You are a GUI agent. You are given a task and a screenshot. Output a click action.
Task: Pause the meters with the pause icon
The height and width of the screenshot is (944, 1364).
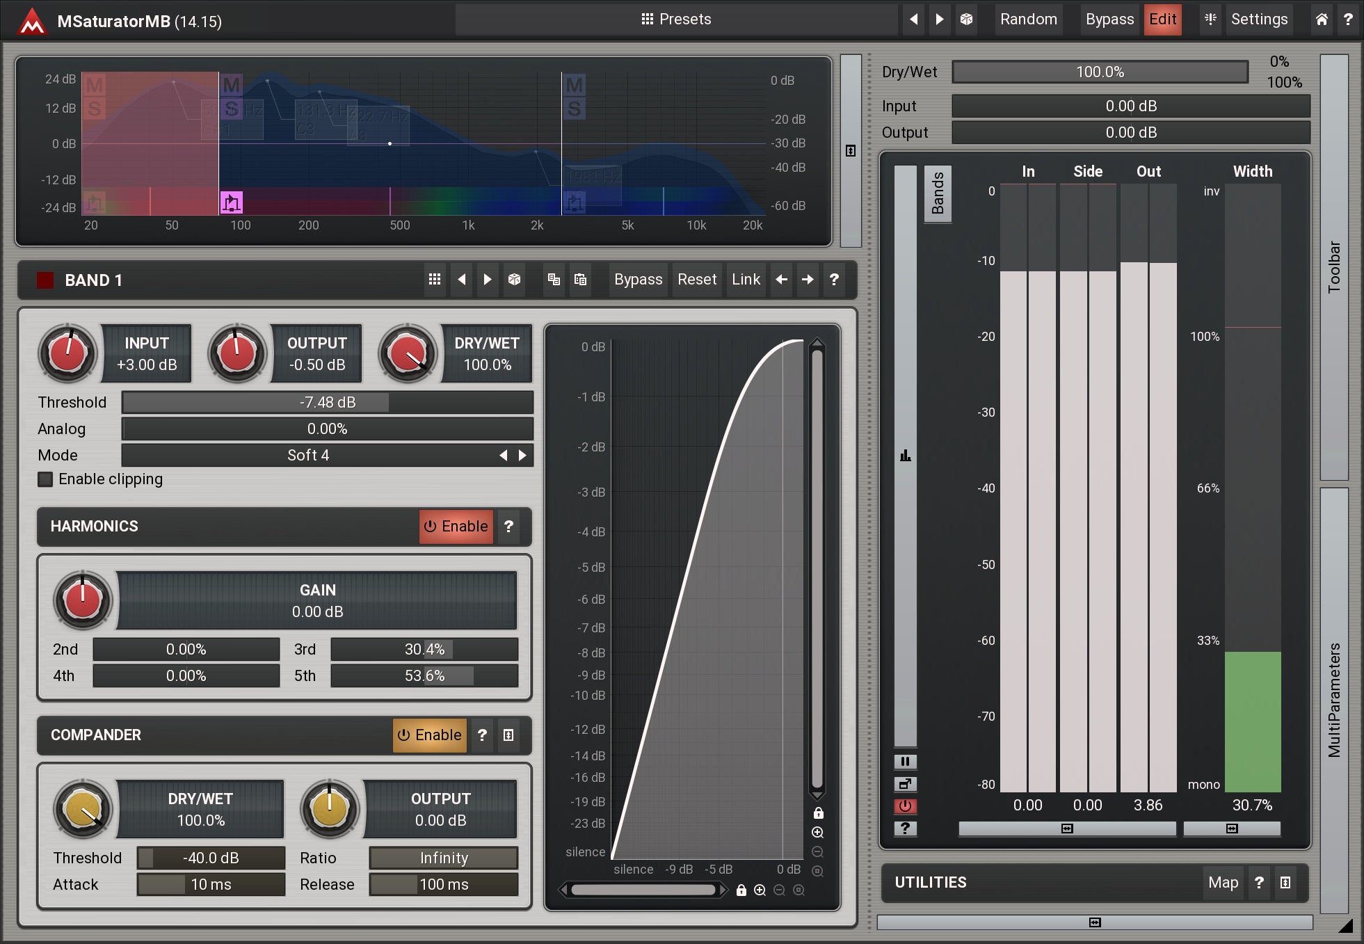click(x=905, y=761)
